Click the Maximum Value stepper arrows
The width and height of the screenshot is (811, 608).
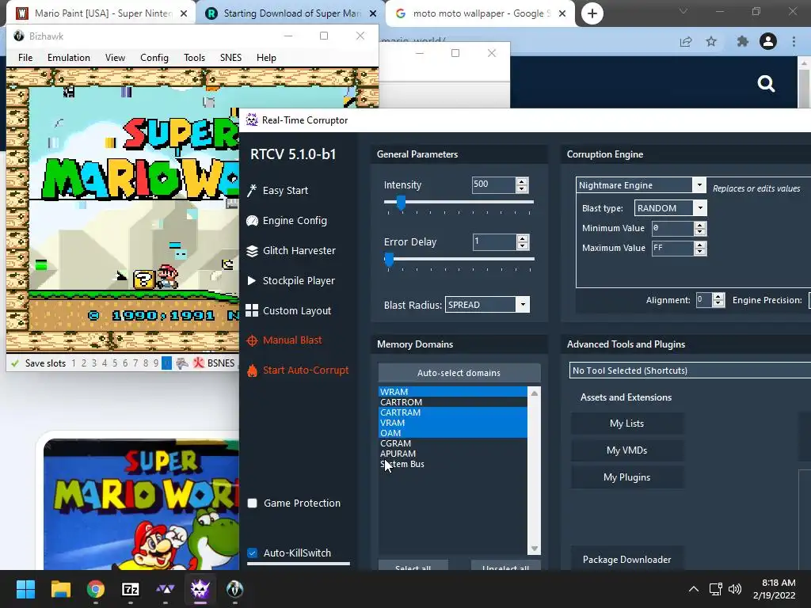coord(700,248)
